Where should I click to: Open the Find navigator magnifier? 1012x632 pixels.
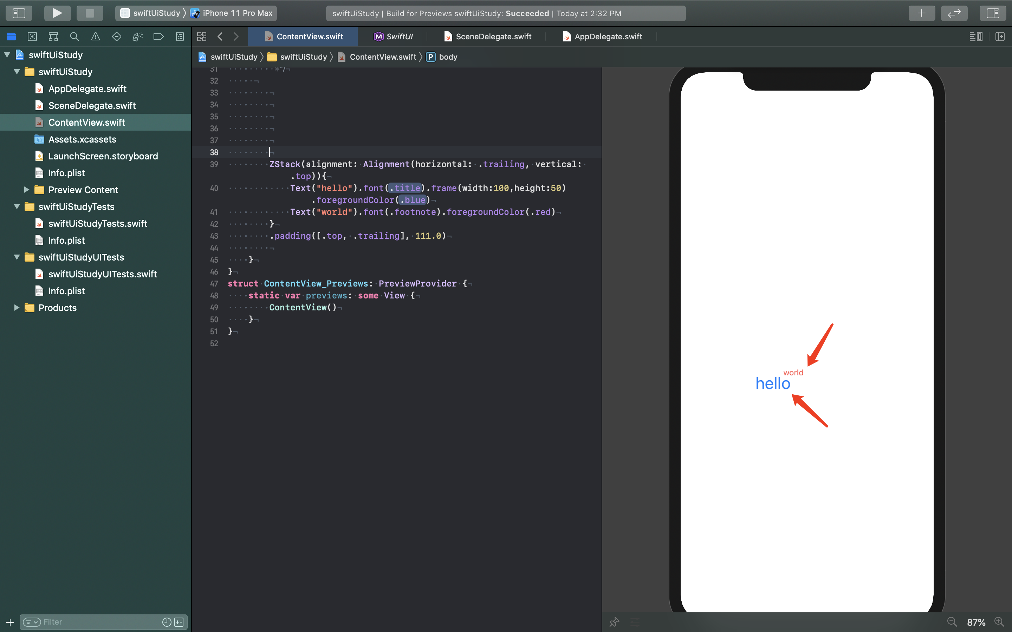click(x=74, y=37)
